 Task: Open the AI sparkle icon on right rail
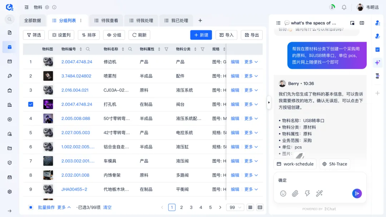[x=377, y=62]
